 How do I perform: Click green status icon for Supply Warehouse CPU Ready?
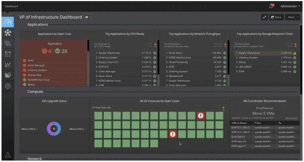[x=155, y=53]
